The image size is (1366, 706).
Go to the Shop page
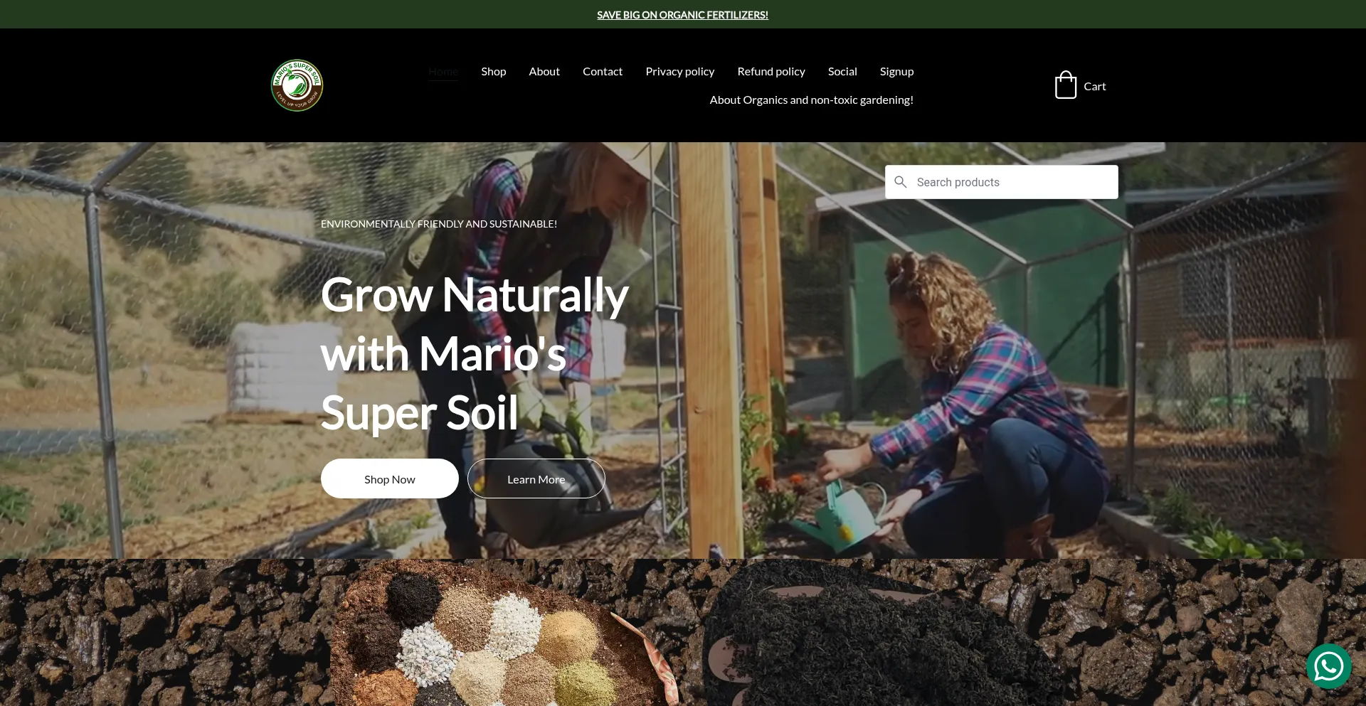coord(493,72)
